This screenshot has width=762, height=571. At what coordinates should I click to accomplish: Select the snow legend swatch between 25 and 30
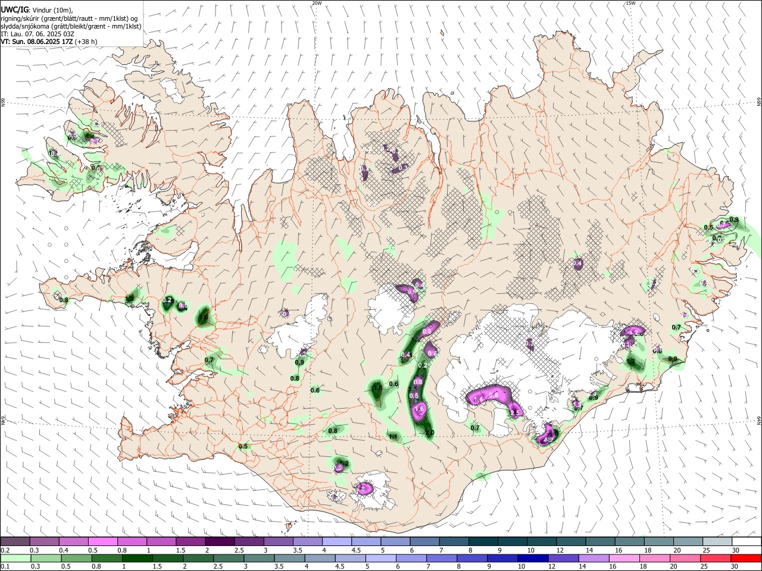click(717, 542)
